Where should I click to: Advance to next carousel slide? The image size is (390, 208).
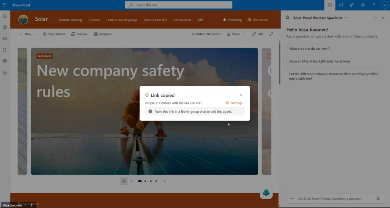point(165,181)
